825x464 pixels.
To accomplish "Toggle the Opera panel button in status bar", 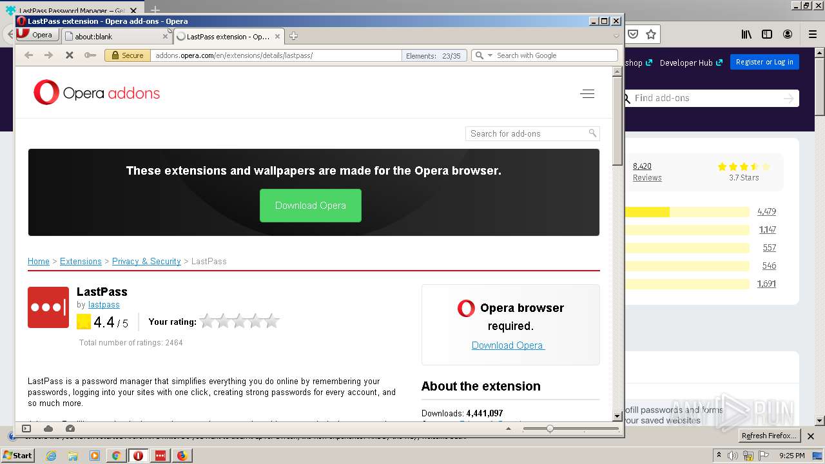I will point(26,429).
